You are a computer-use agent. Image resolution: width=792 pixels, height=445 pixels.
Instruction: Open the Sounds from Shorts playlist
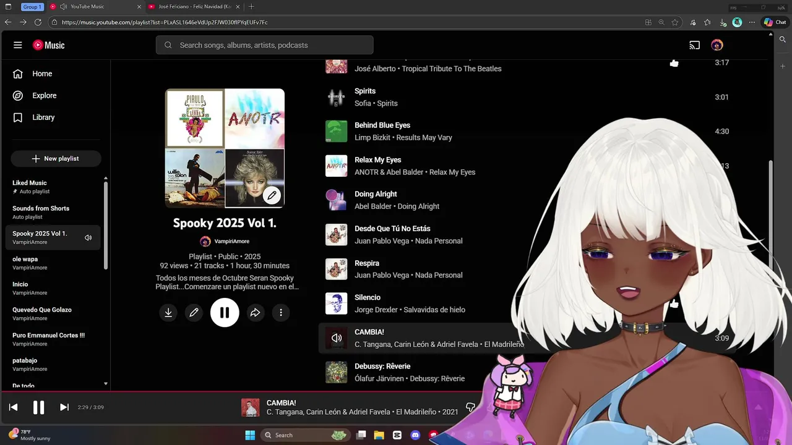pos(41,208)
